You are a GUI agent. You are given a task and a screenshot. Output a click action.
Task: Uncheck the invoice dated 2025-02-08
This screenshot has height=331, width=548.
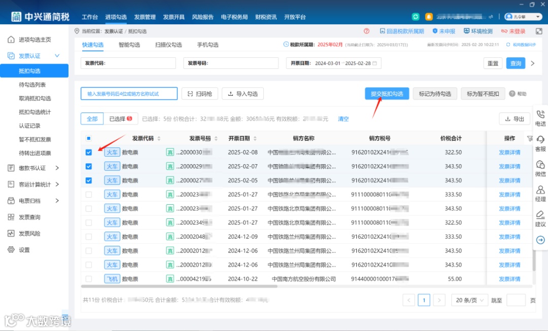[89, 152]
